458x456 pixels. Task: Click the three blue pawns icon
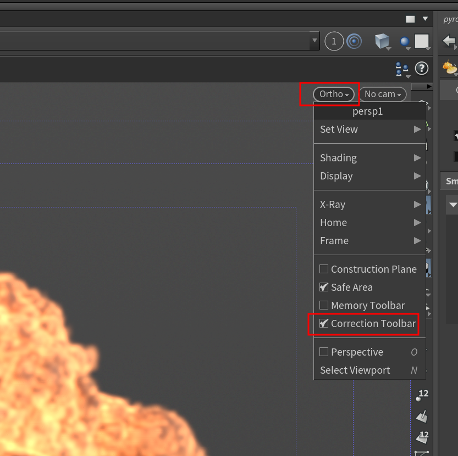click(x=402, y=69)
